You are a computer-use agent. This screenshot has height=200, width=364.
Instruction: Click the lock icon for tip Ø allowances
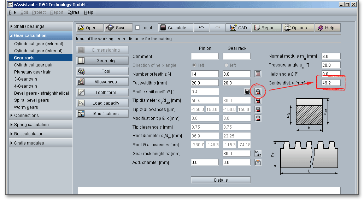click(258, 110)
